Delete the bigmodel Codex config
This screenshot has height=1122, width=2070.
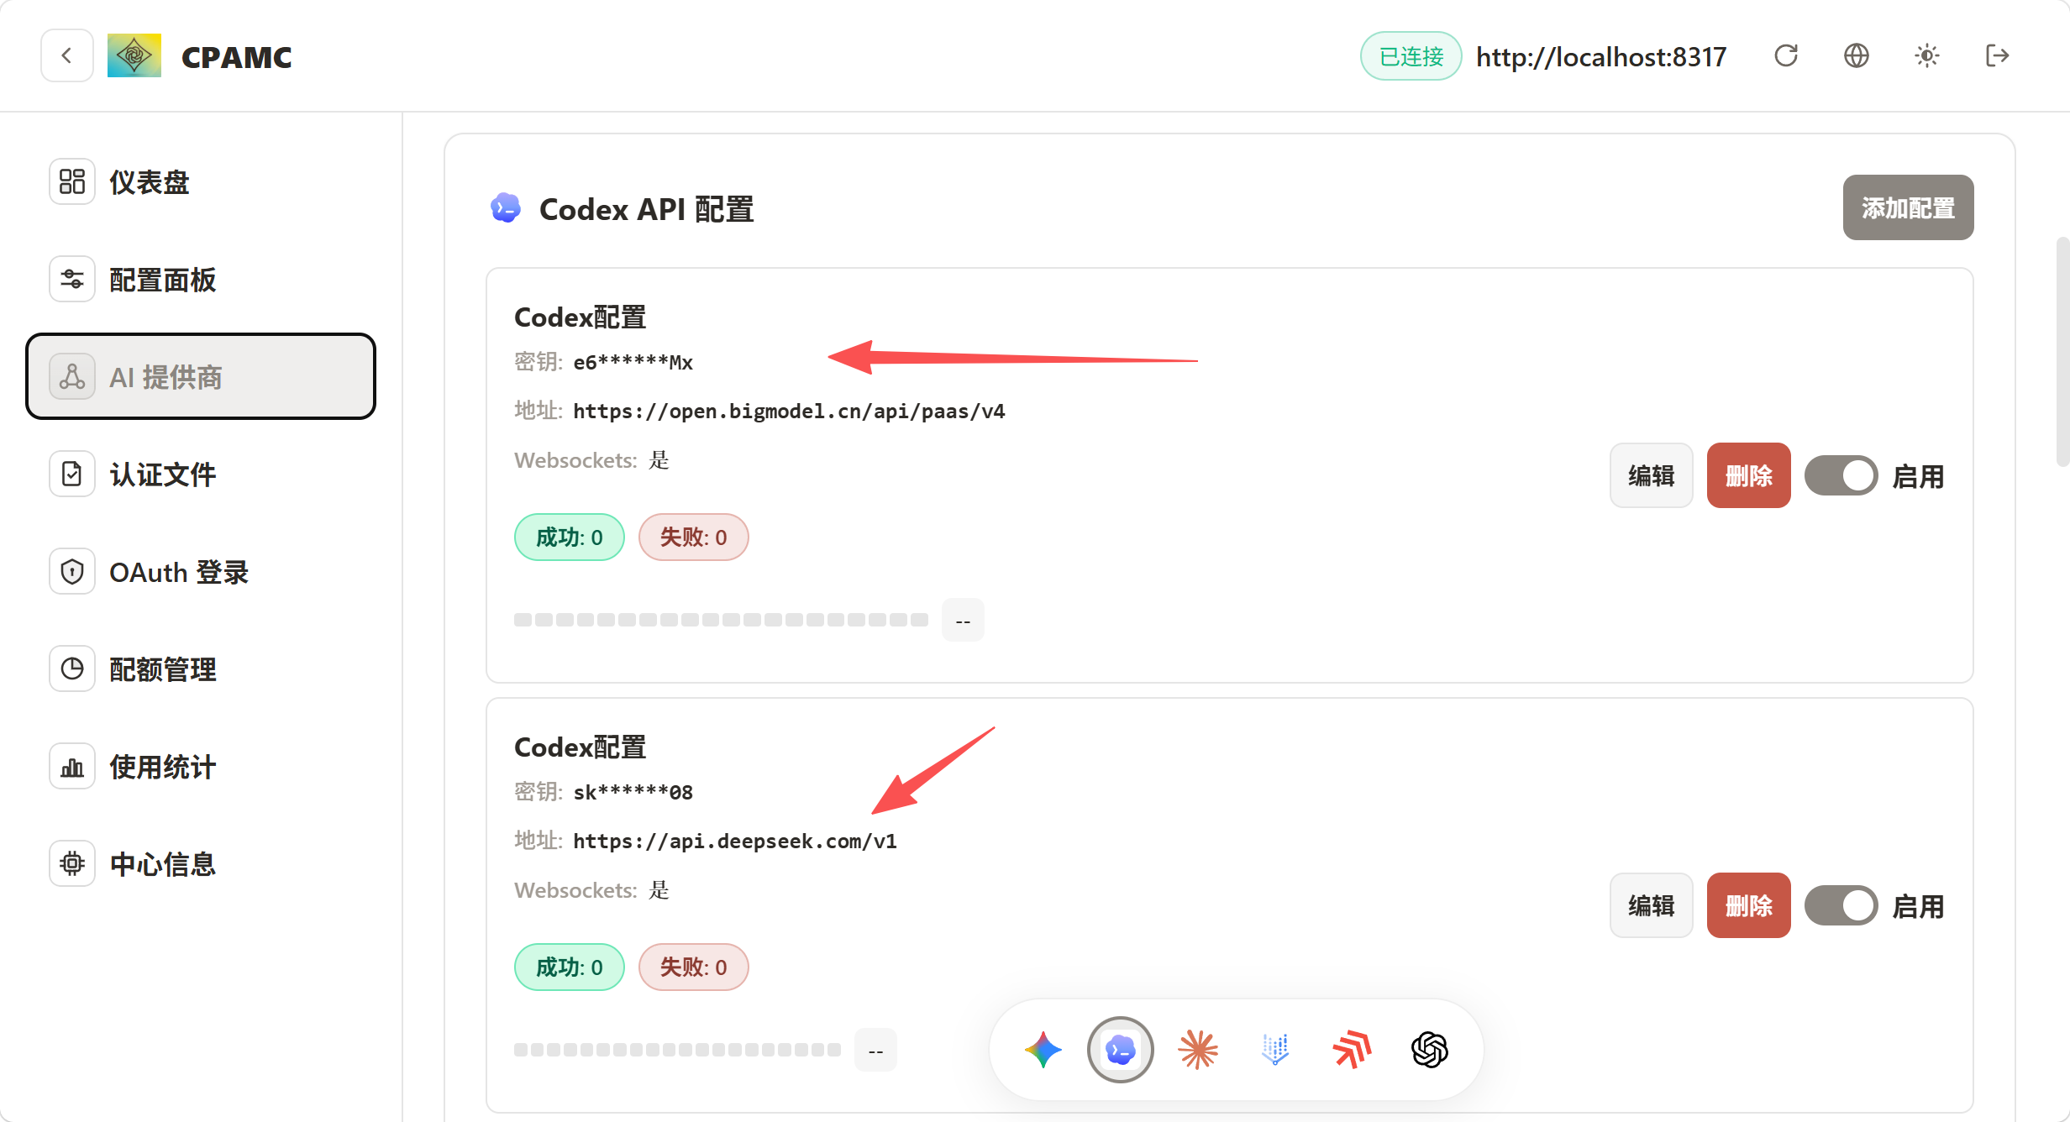(x=1748, y=476)
